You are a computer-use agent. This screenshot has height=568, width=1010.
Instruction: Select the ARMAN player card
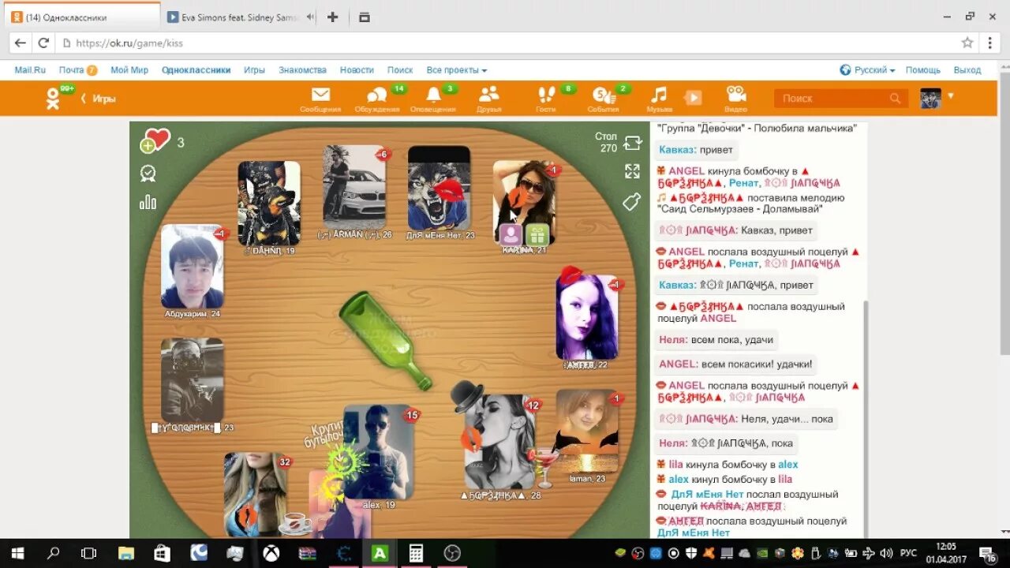click(x=354, y=187)
